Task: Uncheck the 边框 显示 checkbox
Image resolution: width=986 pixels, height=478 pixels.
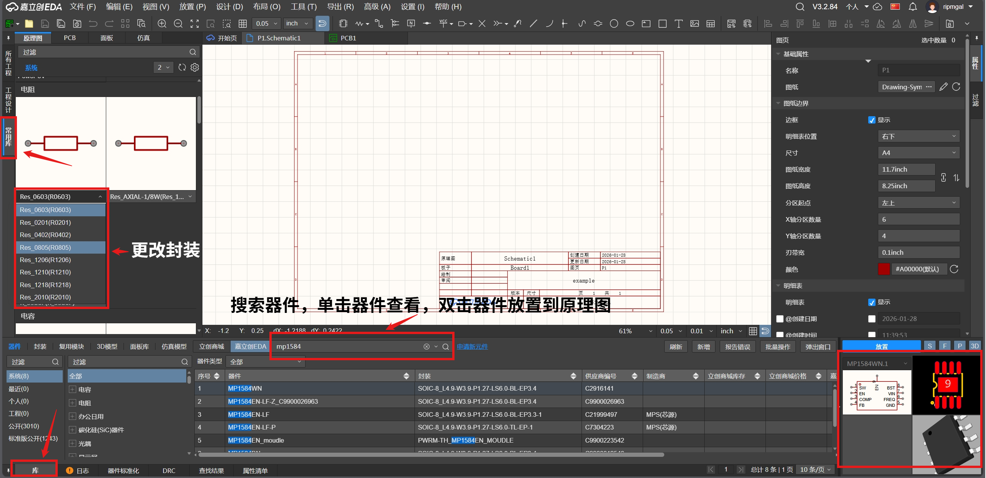Action: 872,120
